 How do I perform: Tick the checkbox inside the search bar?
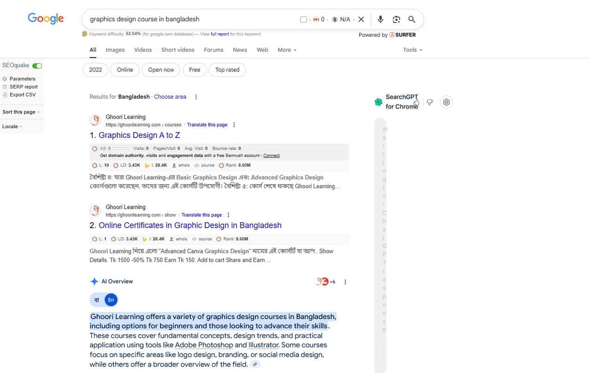click(303, 19)
